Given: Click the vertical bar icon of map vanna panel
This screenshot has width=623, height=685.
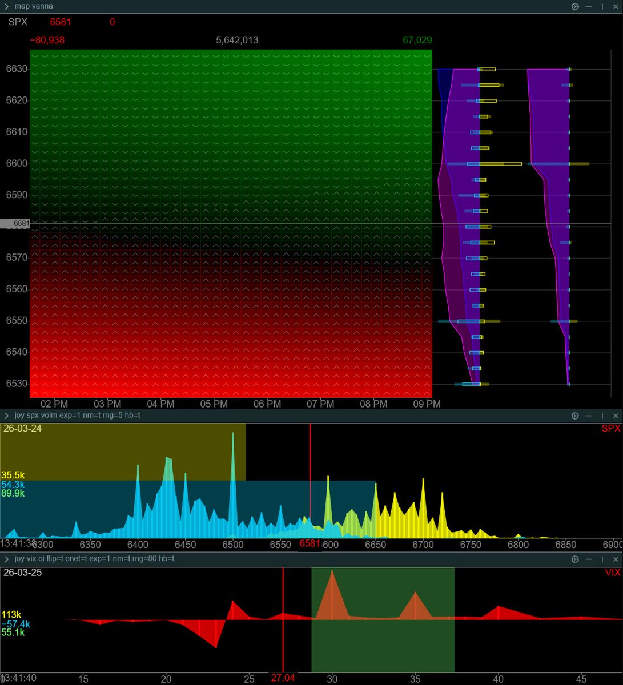Looking at the screenshot, I should pyautogui.click(x=602, y=7).
